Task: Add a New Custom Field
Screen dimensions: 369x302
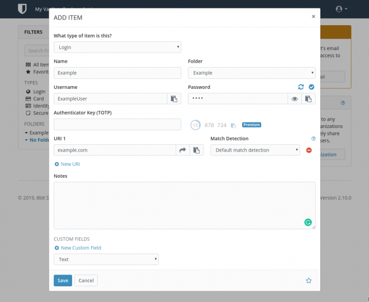Action: [x=78, y=248]
